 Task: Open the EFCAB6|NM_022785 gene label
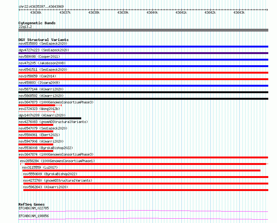[x=34, y=208]
